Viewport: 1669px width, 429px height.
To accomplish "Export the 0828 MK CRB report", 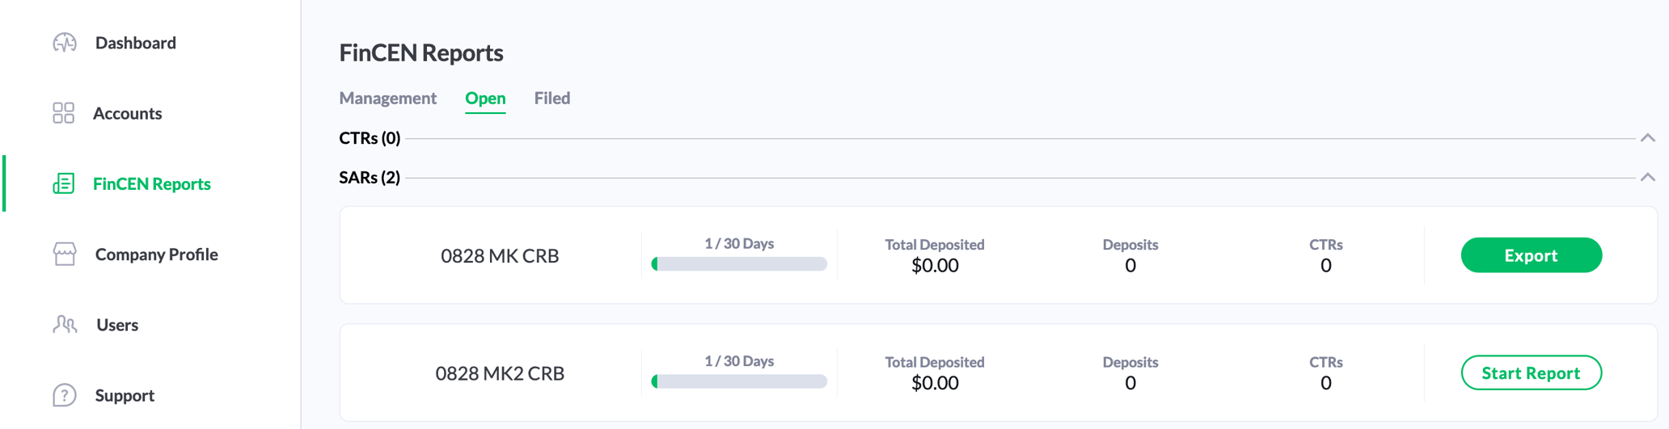I will click(1531, 255).
